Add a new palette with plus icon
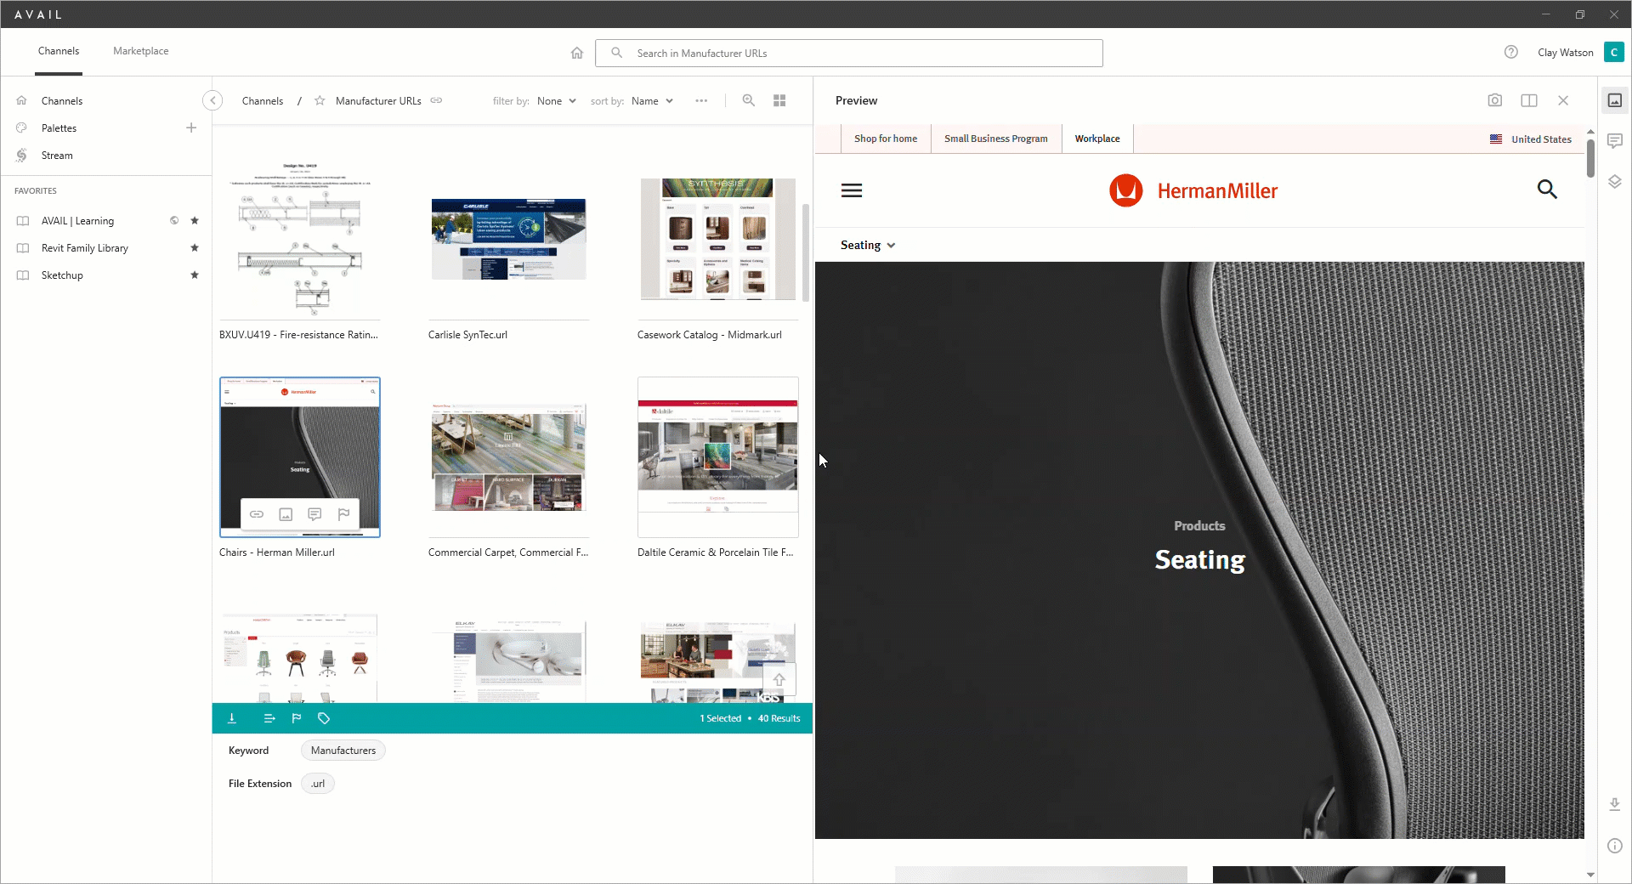 point(191,128)
